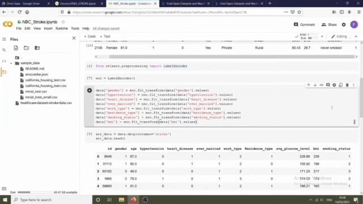The width and height of the screenshot is (363, 204).
Task: Move cell up arrow in cell toolbar
Action: click(309, 85)
